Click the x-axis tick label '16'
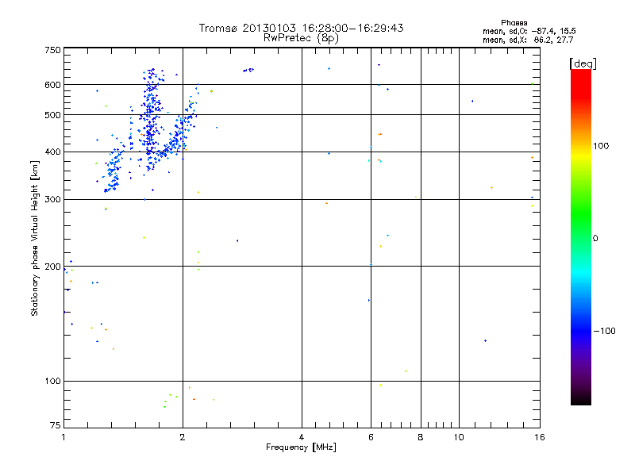The width and height of the screenshot is (635, 476). click(x=540, y=437)
